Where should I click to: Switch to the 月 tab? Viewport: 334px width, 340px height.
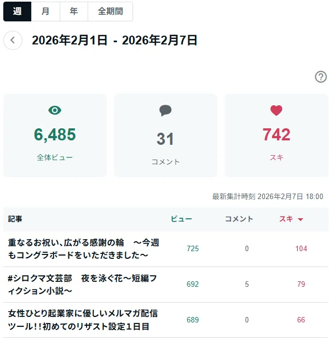tap(45, 12)
